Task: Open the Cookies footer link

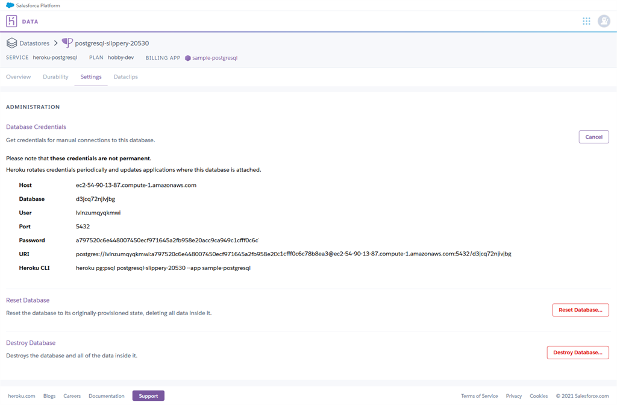Action: pos(539,396)
